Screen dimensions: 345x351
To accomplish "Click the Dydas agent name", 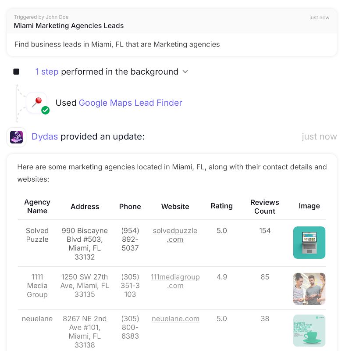I will coord(45,136).
